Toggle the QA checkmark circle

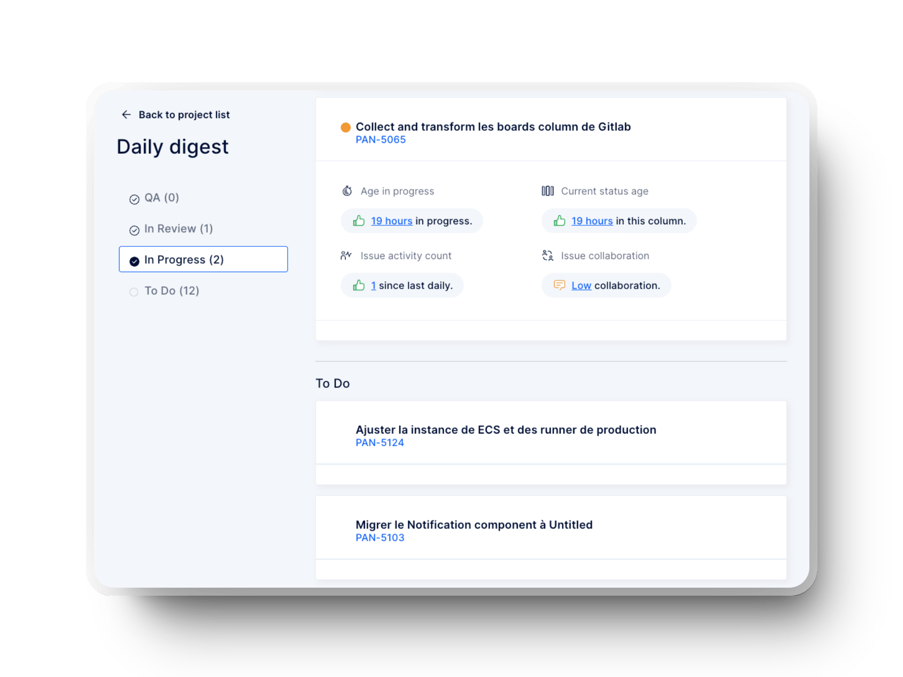134,198
